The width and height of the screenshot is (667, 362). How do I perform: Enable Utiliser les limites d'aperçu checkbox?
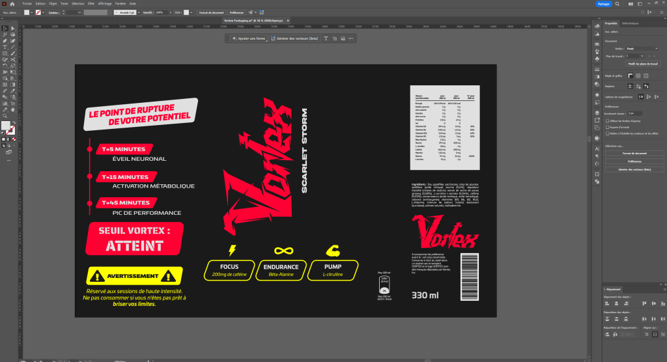[607, 120]
